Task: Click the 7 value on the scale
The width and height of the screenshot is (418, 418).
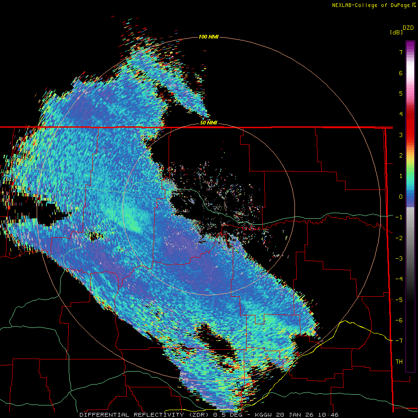Action: [x=401, y=52]
